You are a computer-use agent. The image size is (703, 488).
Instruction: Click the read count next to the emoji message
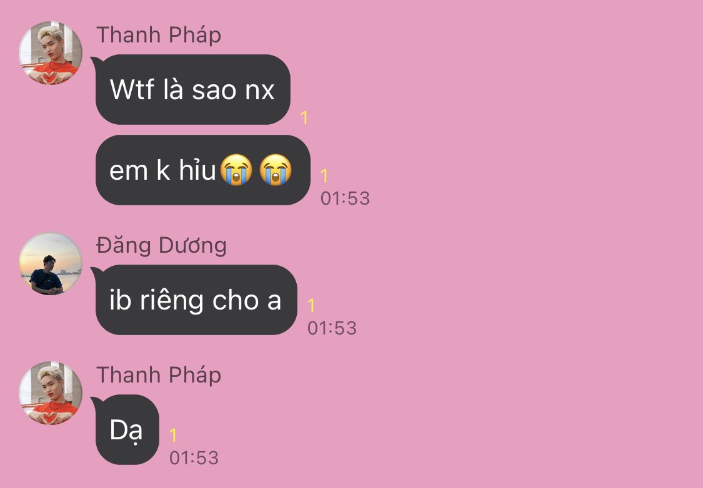click(324, 176)
